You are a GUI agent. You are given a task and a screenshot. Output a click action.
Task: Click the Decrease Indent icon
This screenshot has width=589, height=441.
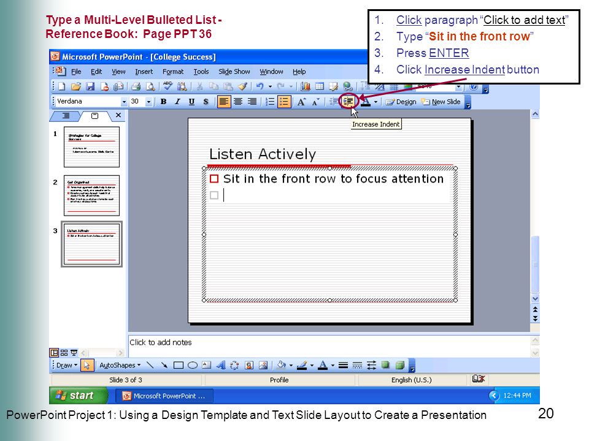click(x=333, y=101)
